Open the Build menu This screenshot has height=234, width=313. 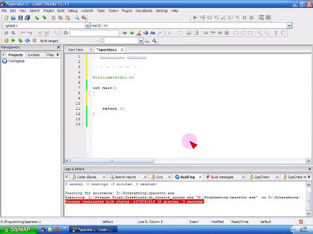pyautogui.click(x=61, y=10)
